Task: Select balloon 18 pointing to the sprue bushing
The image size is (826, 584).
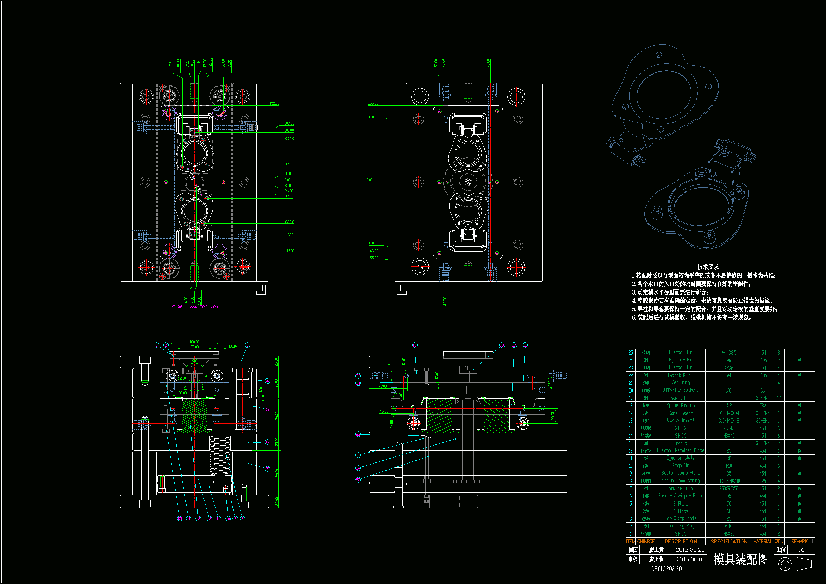Action: pos(502,345)
